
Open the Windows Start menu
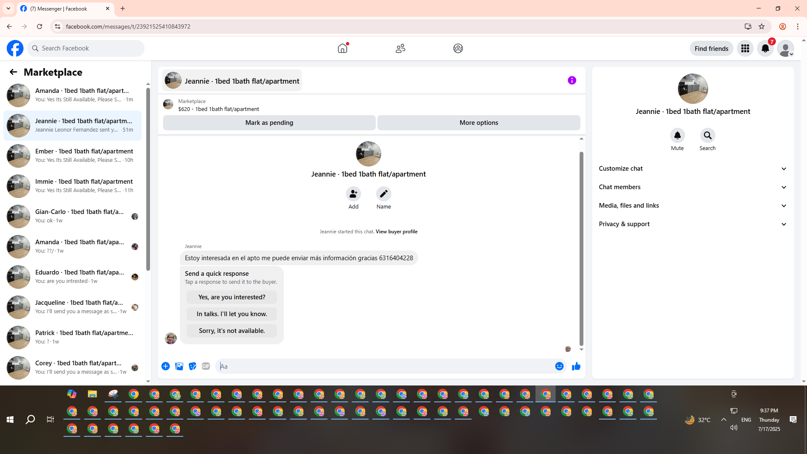(10, 420)
